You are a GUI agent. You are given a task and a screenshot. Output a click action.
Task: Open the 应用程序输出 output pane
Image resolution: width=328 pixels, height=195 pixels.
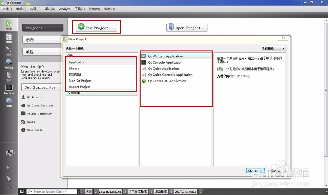135,191
